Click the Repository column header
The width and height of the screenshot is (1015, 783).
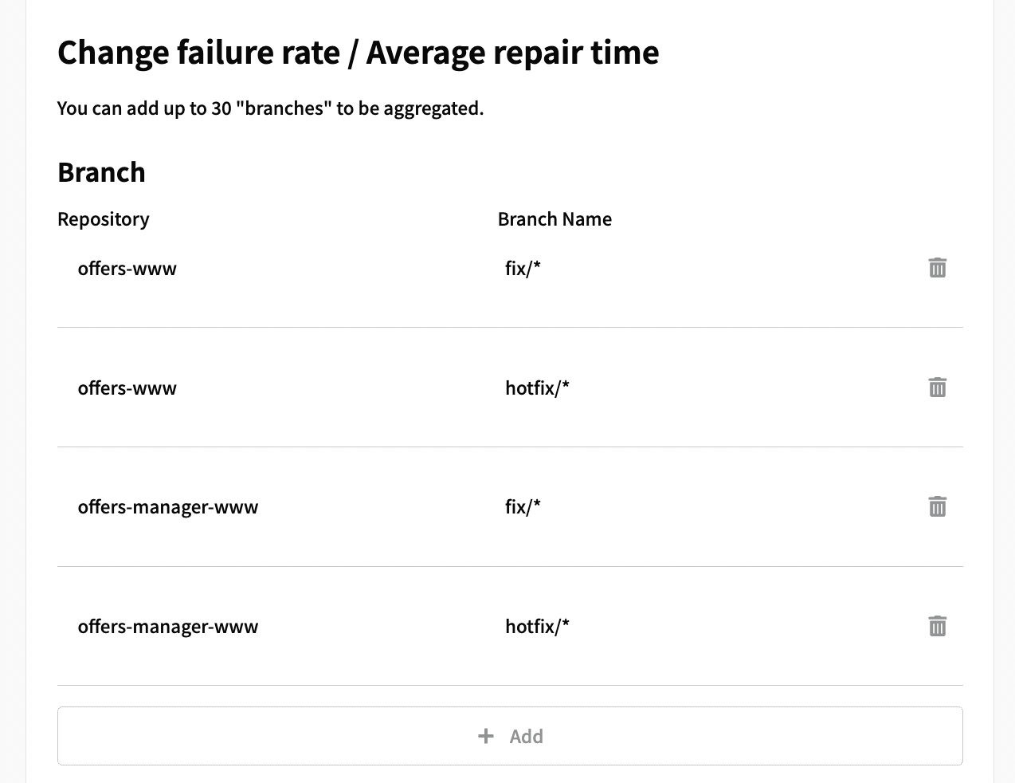(x=104, y=219)
